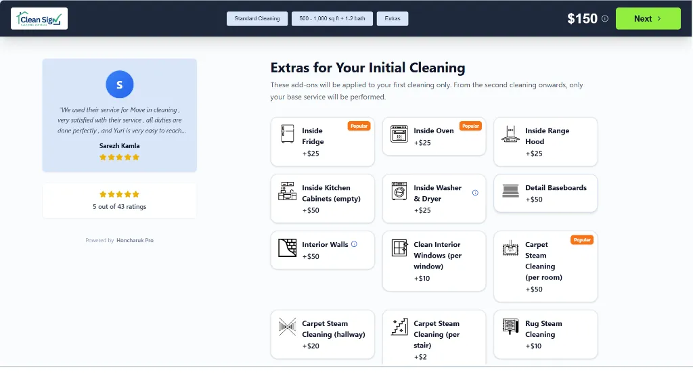Click the Inside Kitchen Cabinets icon
This screenshot has height=374, width=693.
click(x=287, y=191)
